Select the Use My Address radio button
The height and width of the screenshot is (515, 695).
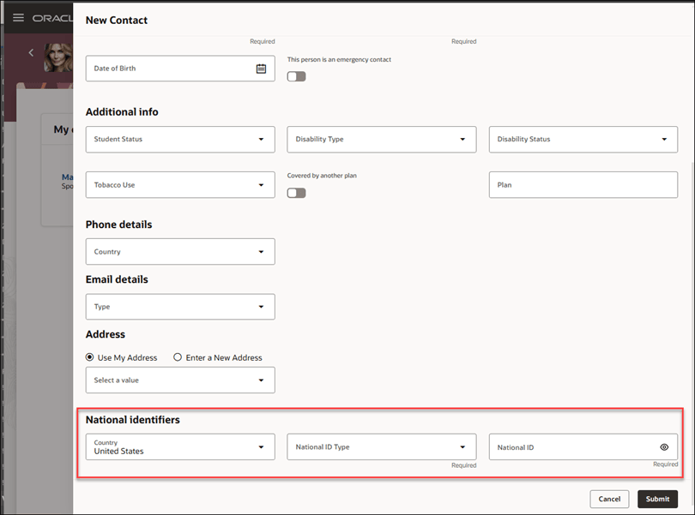[x=89, y=357]
